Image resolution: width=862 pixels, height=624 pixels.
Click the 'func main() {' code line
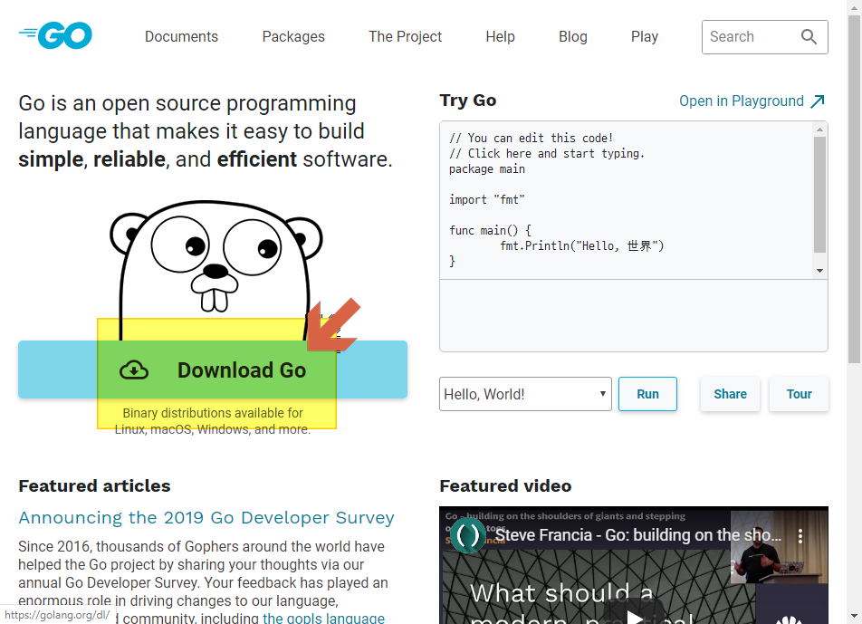click(x=490, y=230)
